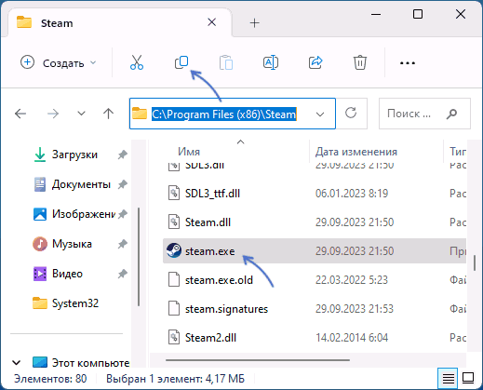
Task: Click the navigation pane scrollbar
Action: [x=139, y=258]
